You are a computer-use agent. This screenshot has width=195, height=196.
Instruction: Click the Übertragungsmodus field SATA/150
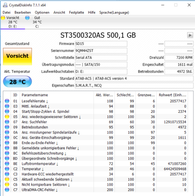coord(101,65)
